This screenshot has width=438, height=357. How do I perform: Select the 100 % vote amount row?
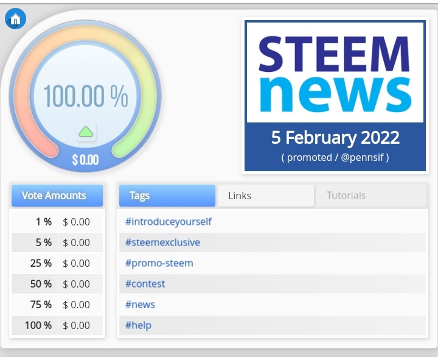point(57,325)
